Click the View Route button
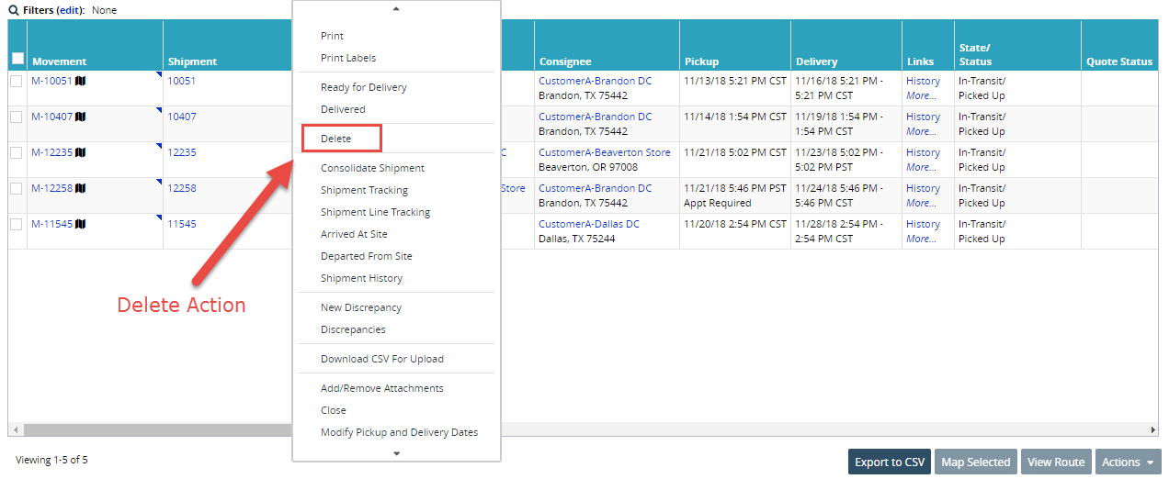Image resolution: width=1169 pixels, height=479 pixels. coord(1056,462)
